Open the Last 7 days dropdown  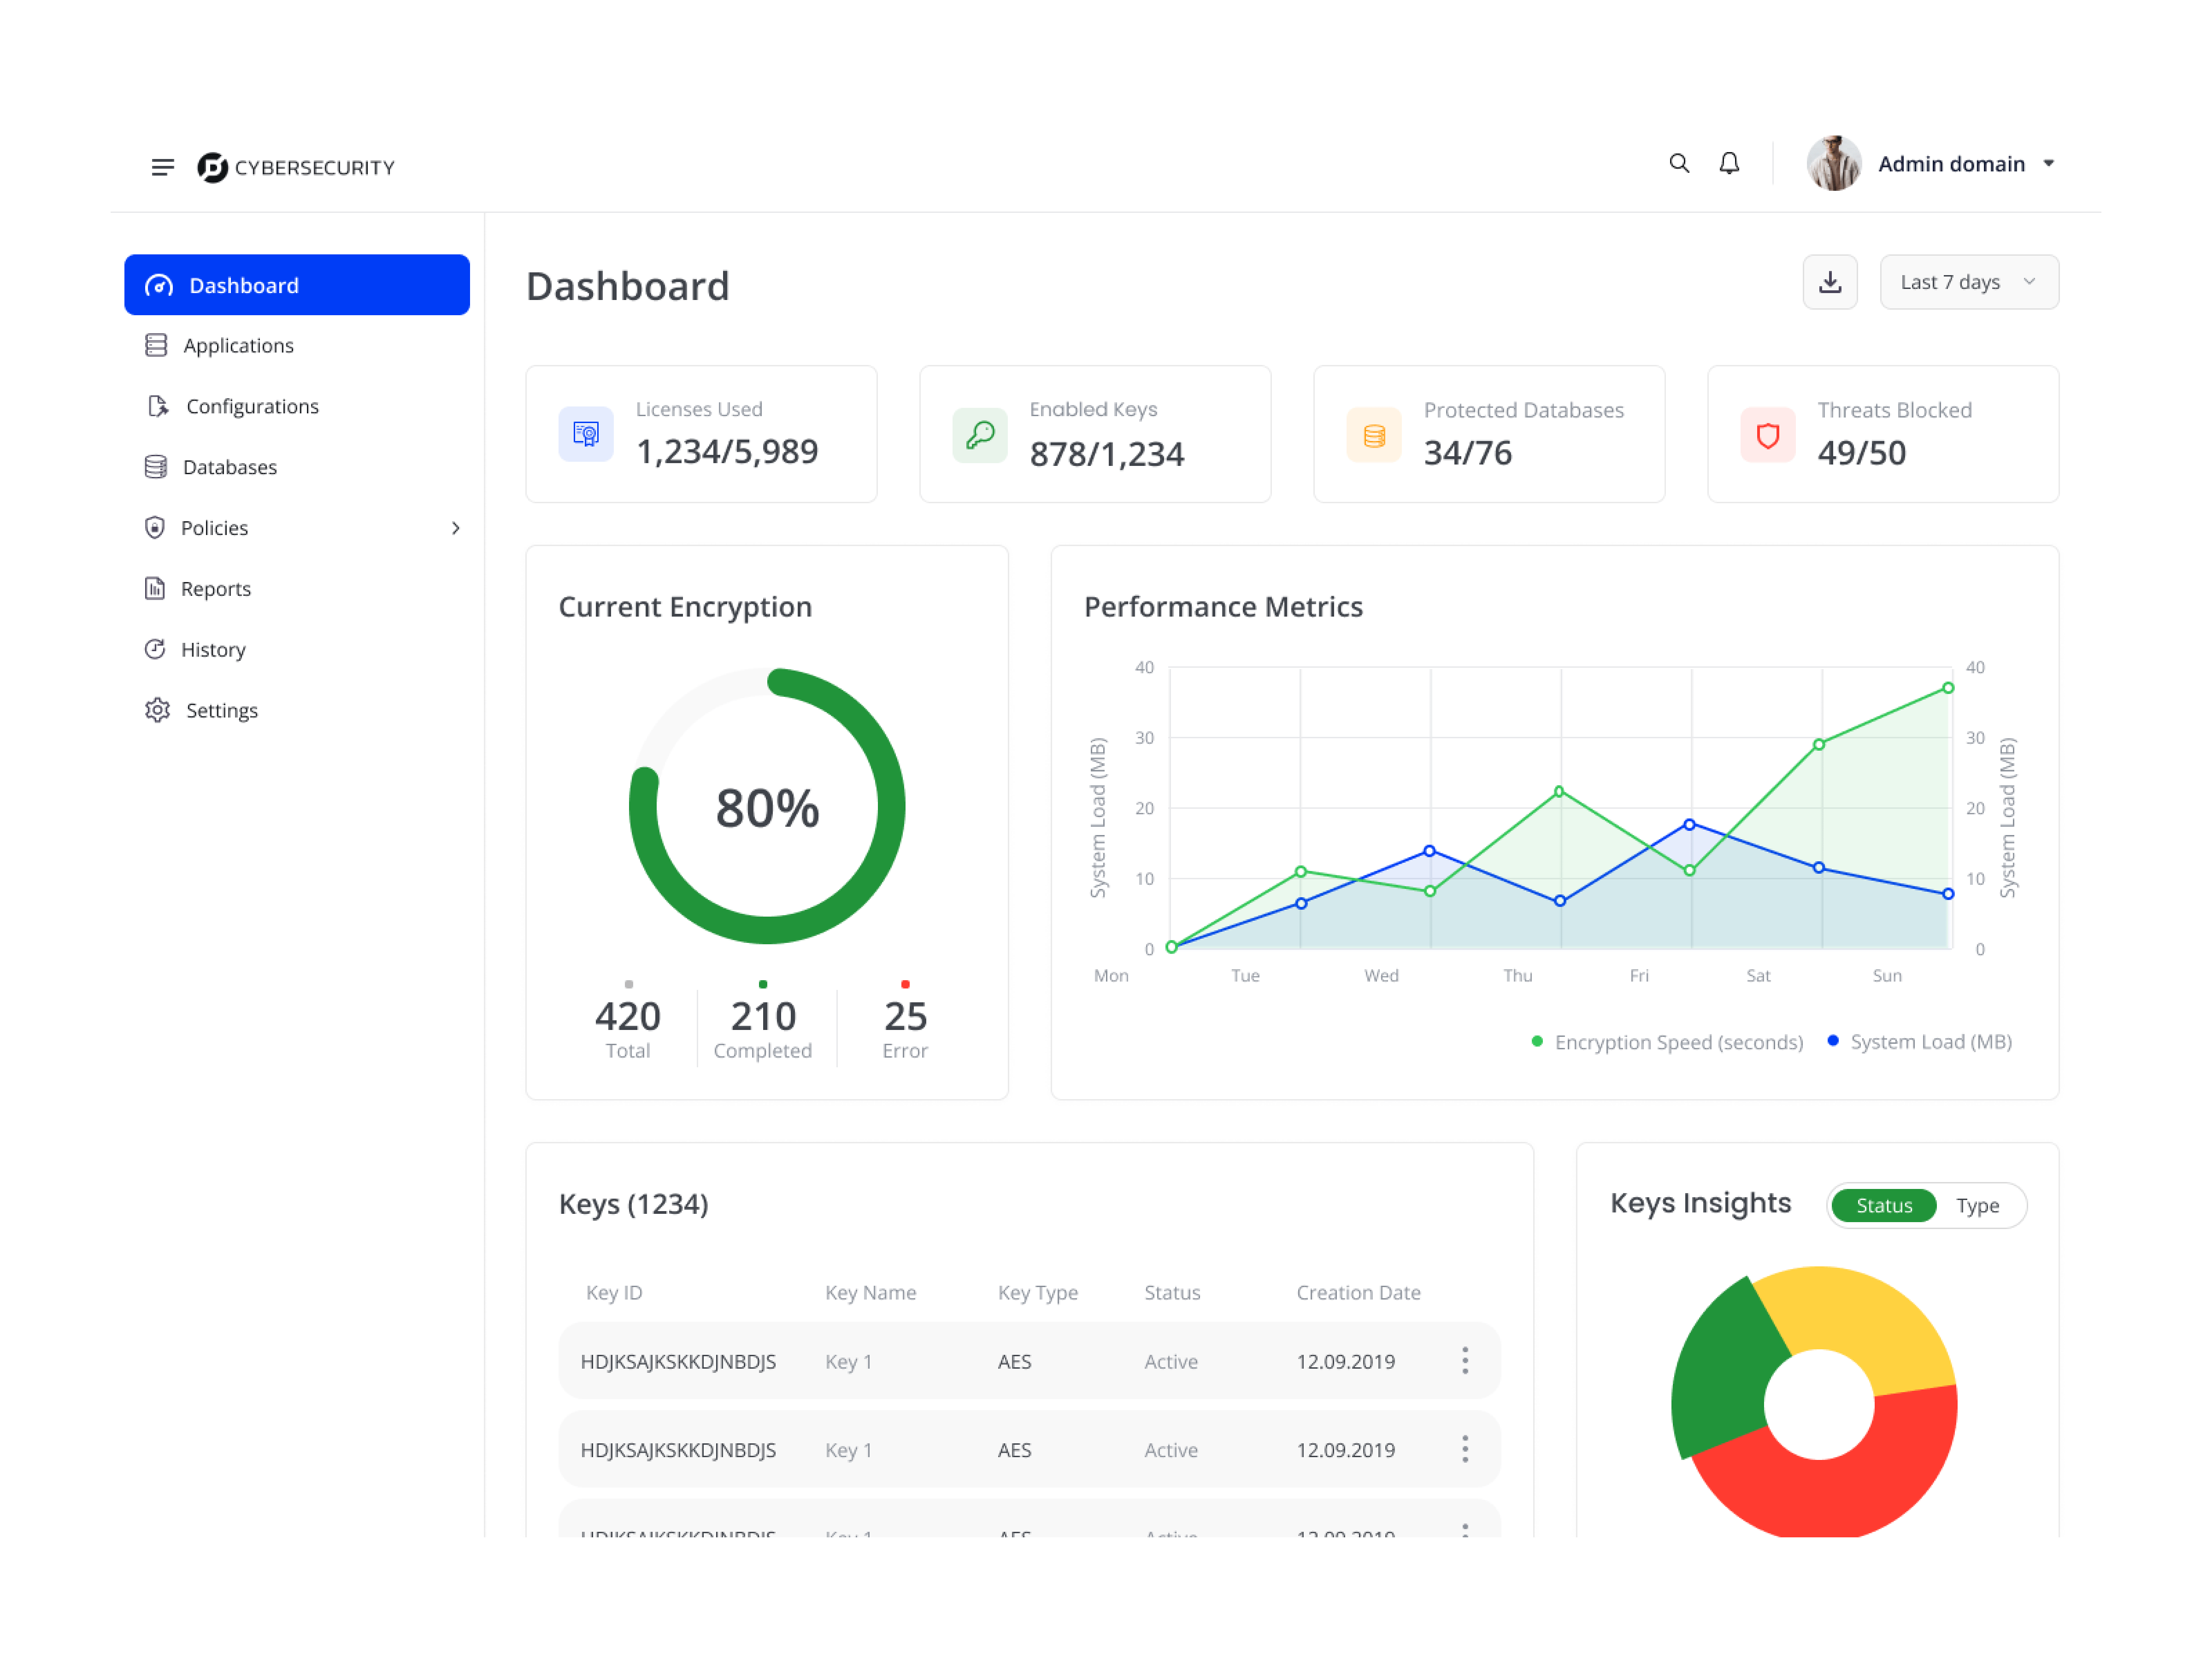(x=1969, y=282)
